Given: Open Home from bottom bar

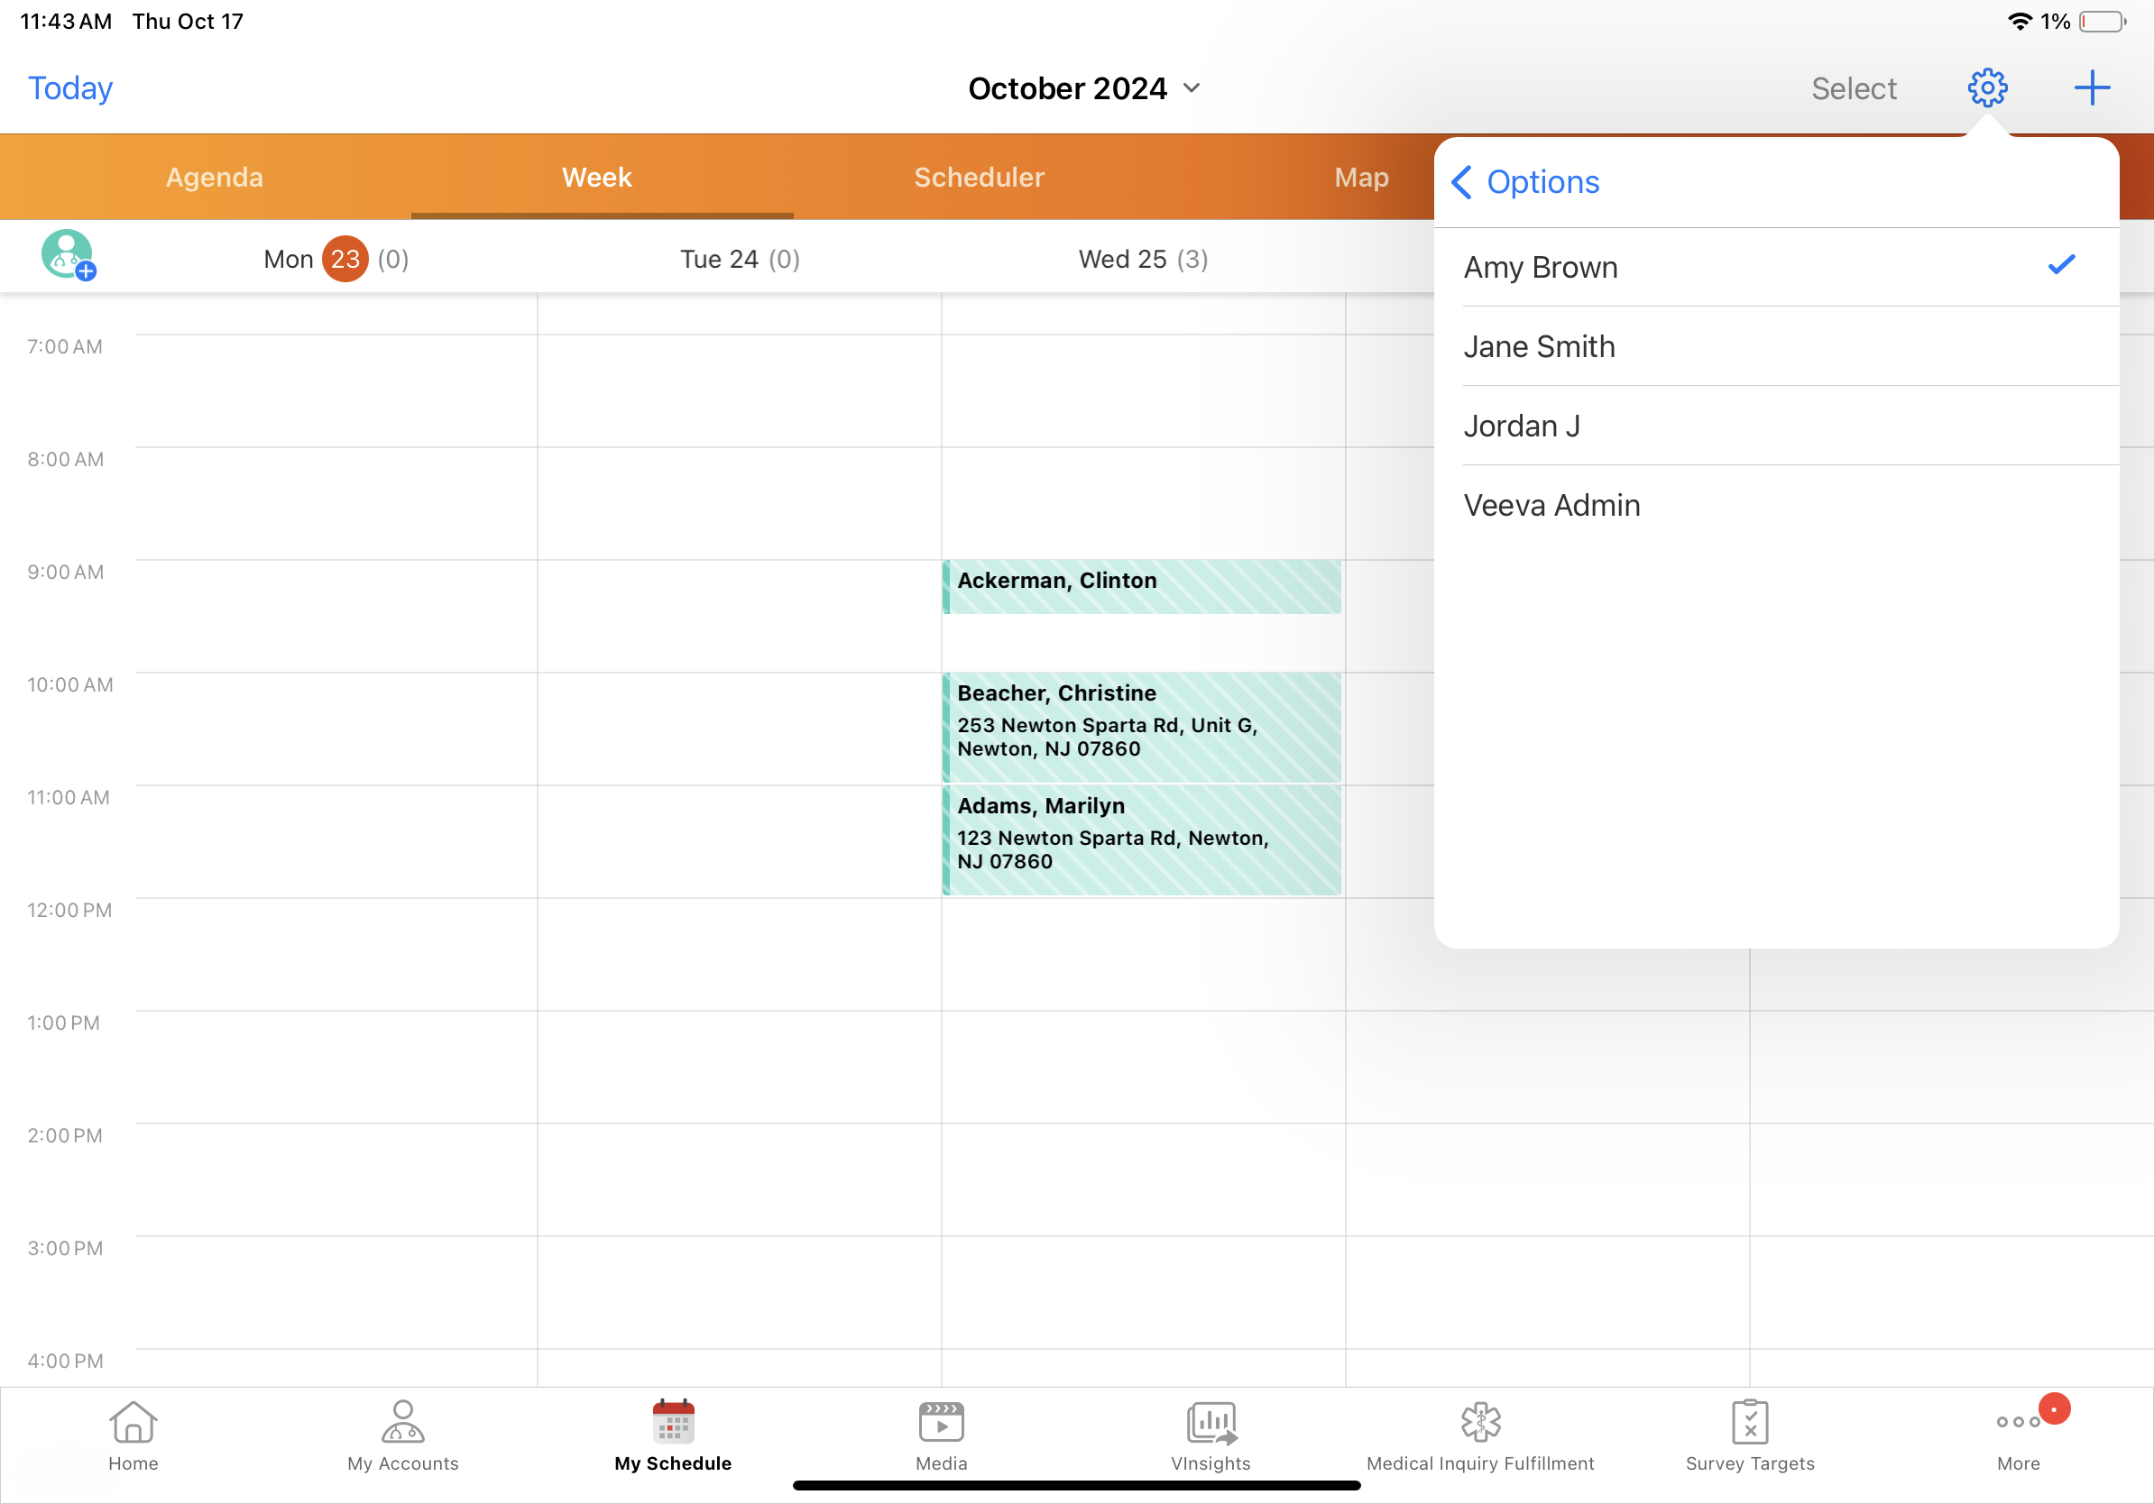Looking at the screenshot, I should tap(133, 1435).
